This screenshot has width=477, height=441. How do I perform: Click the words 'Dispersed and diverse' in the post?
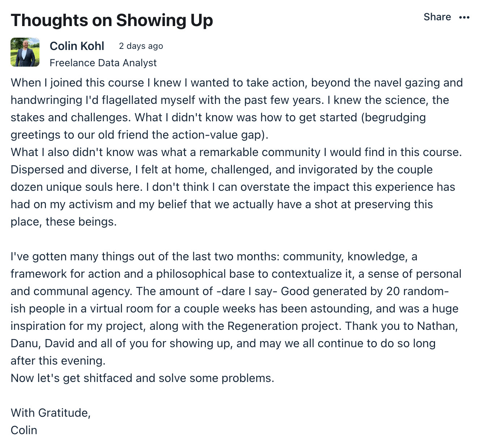(70, 169)
